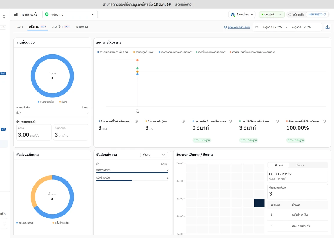Screen dimensions: 334x238
Task: Click the แจ้งชำระเงิน legend item under the tag donut
Action: coord(61,223)
